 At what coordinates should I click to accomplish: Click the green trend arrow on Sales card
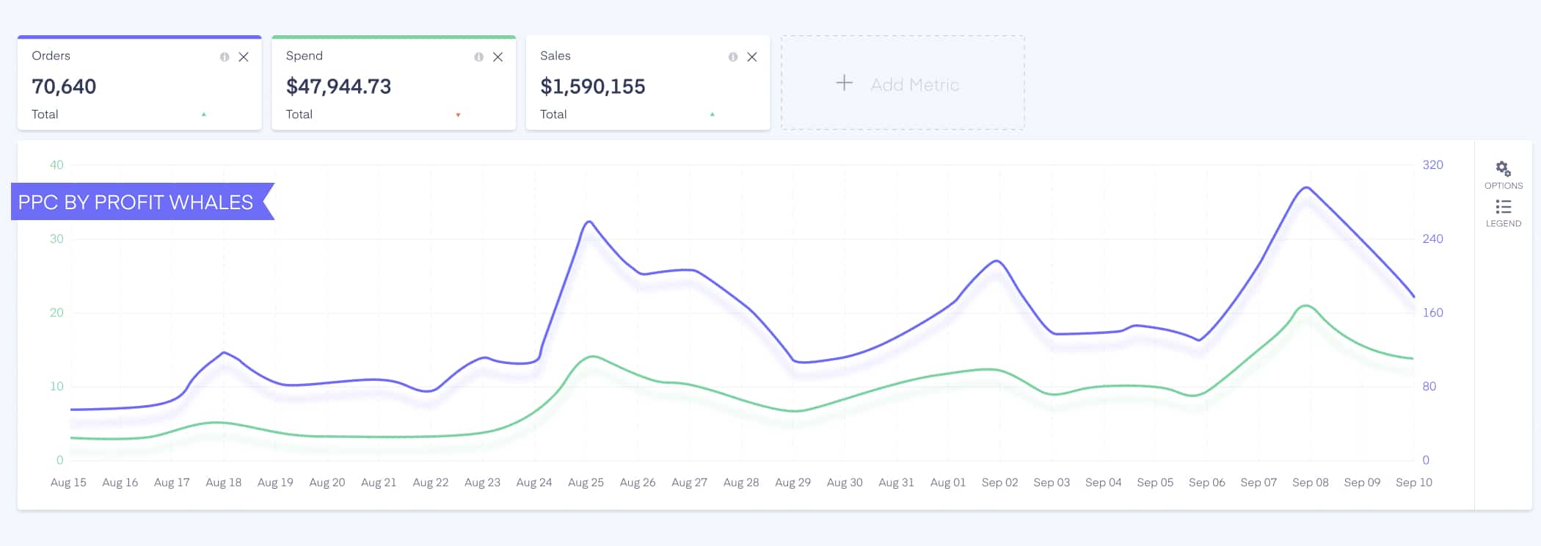point(712,114)
